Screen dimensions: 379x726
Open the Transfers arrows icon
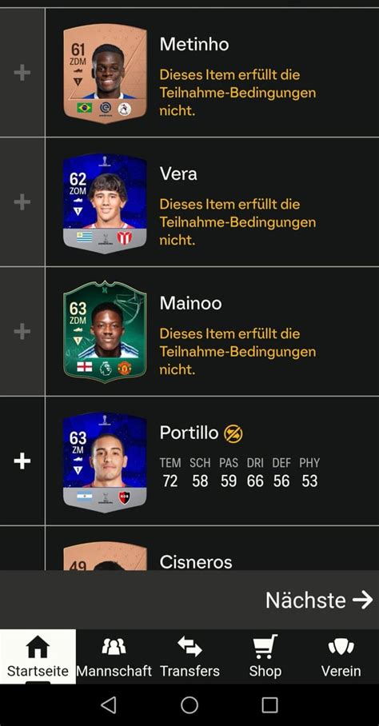pos(189,646)
